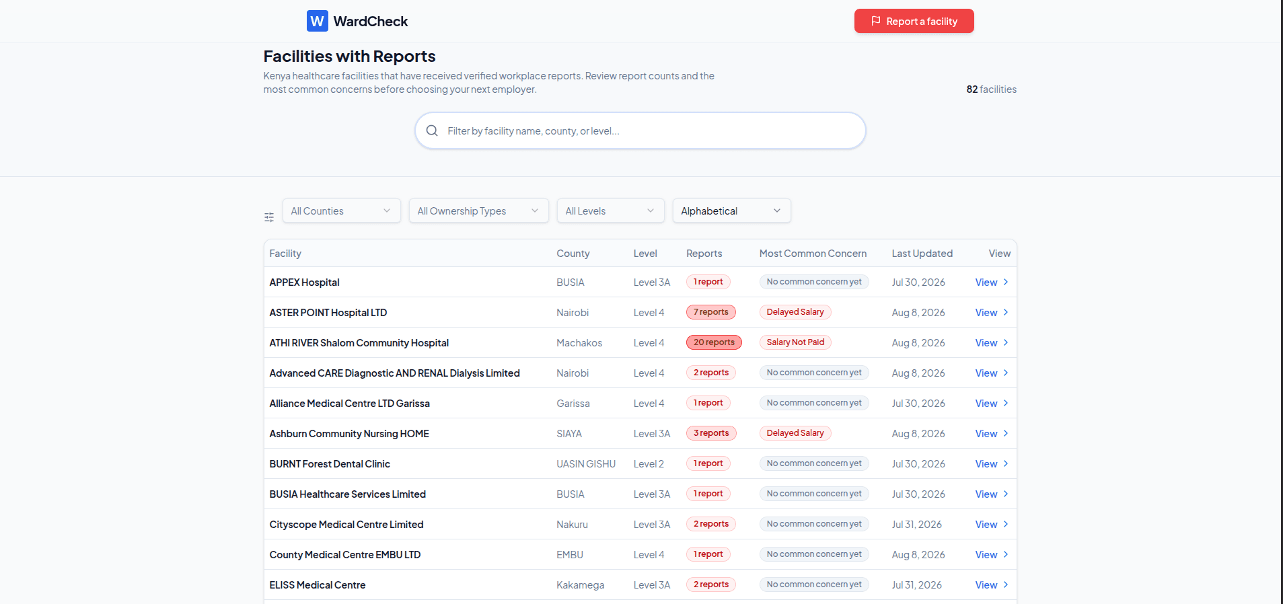Click the chevron beside View for APPEX Hospital
The width and height of the screenshot is (1283, 604).
tap(1006, 282)
